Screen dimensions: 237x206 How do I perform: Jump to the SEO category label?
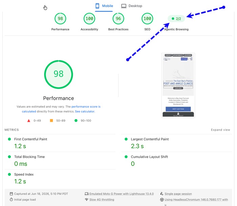(147, 29)
